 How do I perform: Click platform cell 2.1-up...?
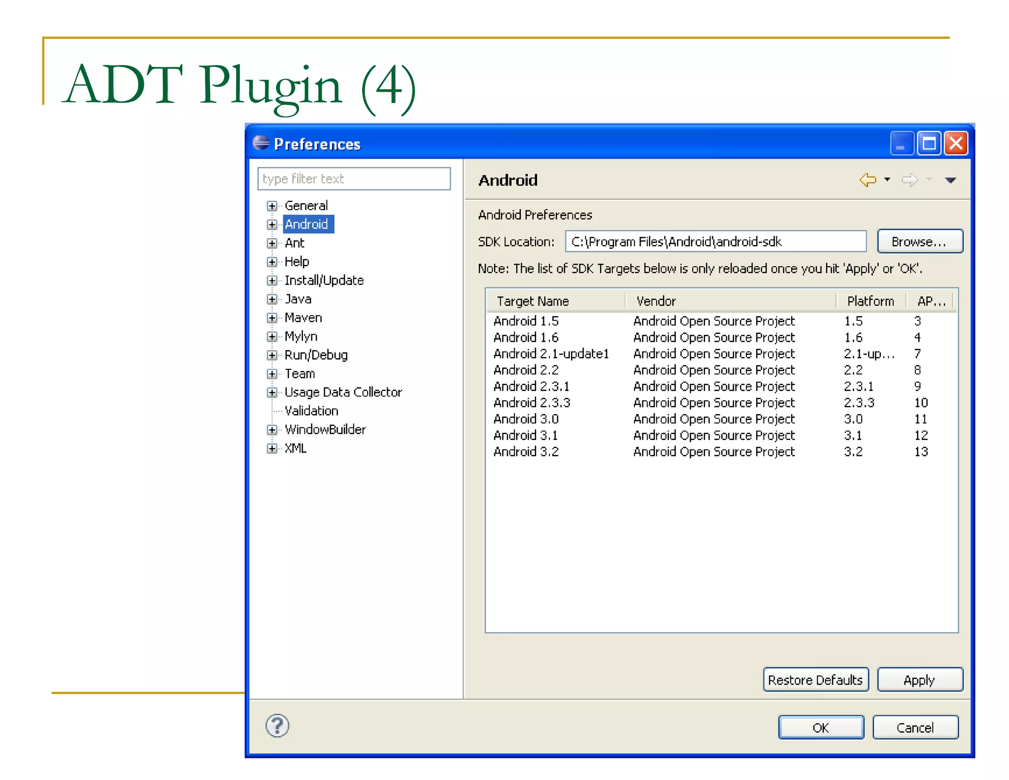(x=869, y=354)
